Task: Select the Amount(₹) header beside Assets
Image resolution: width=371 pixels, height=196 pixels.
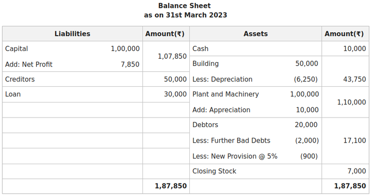Action: coord(344,34)
